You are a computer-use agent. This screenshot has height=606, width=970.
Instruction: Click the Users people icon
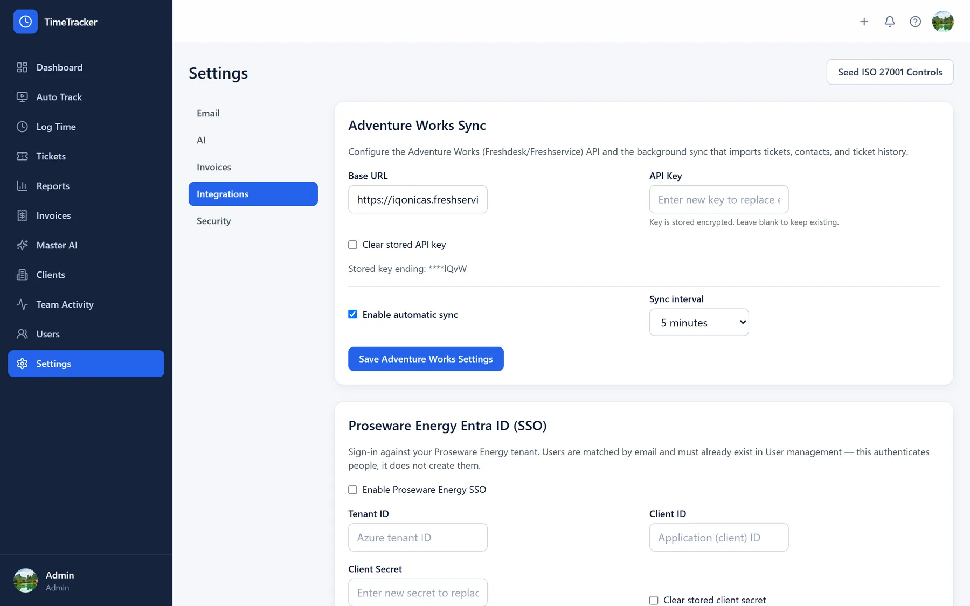[22, 334]
